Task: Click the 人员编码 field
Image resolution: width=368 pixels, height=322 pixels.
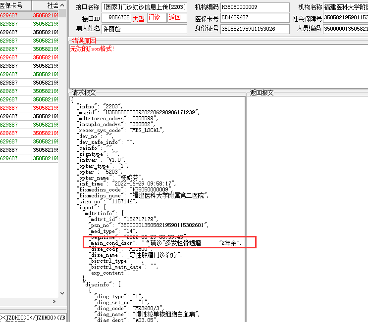Action: click(346, 29)
